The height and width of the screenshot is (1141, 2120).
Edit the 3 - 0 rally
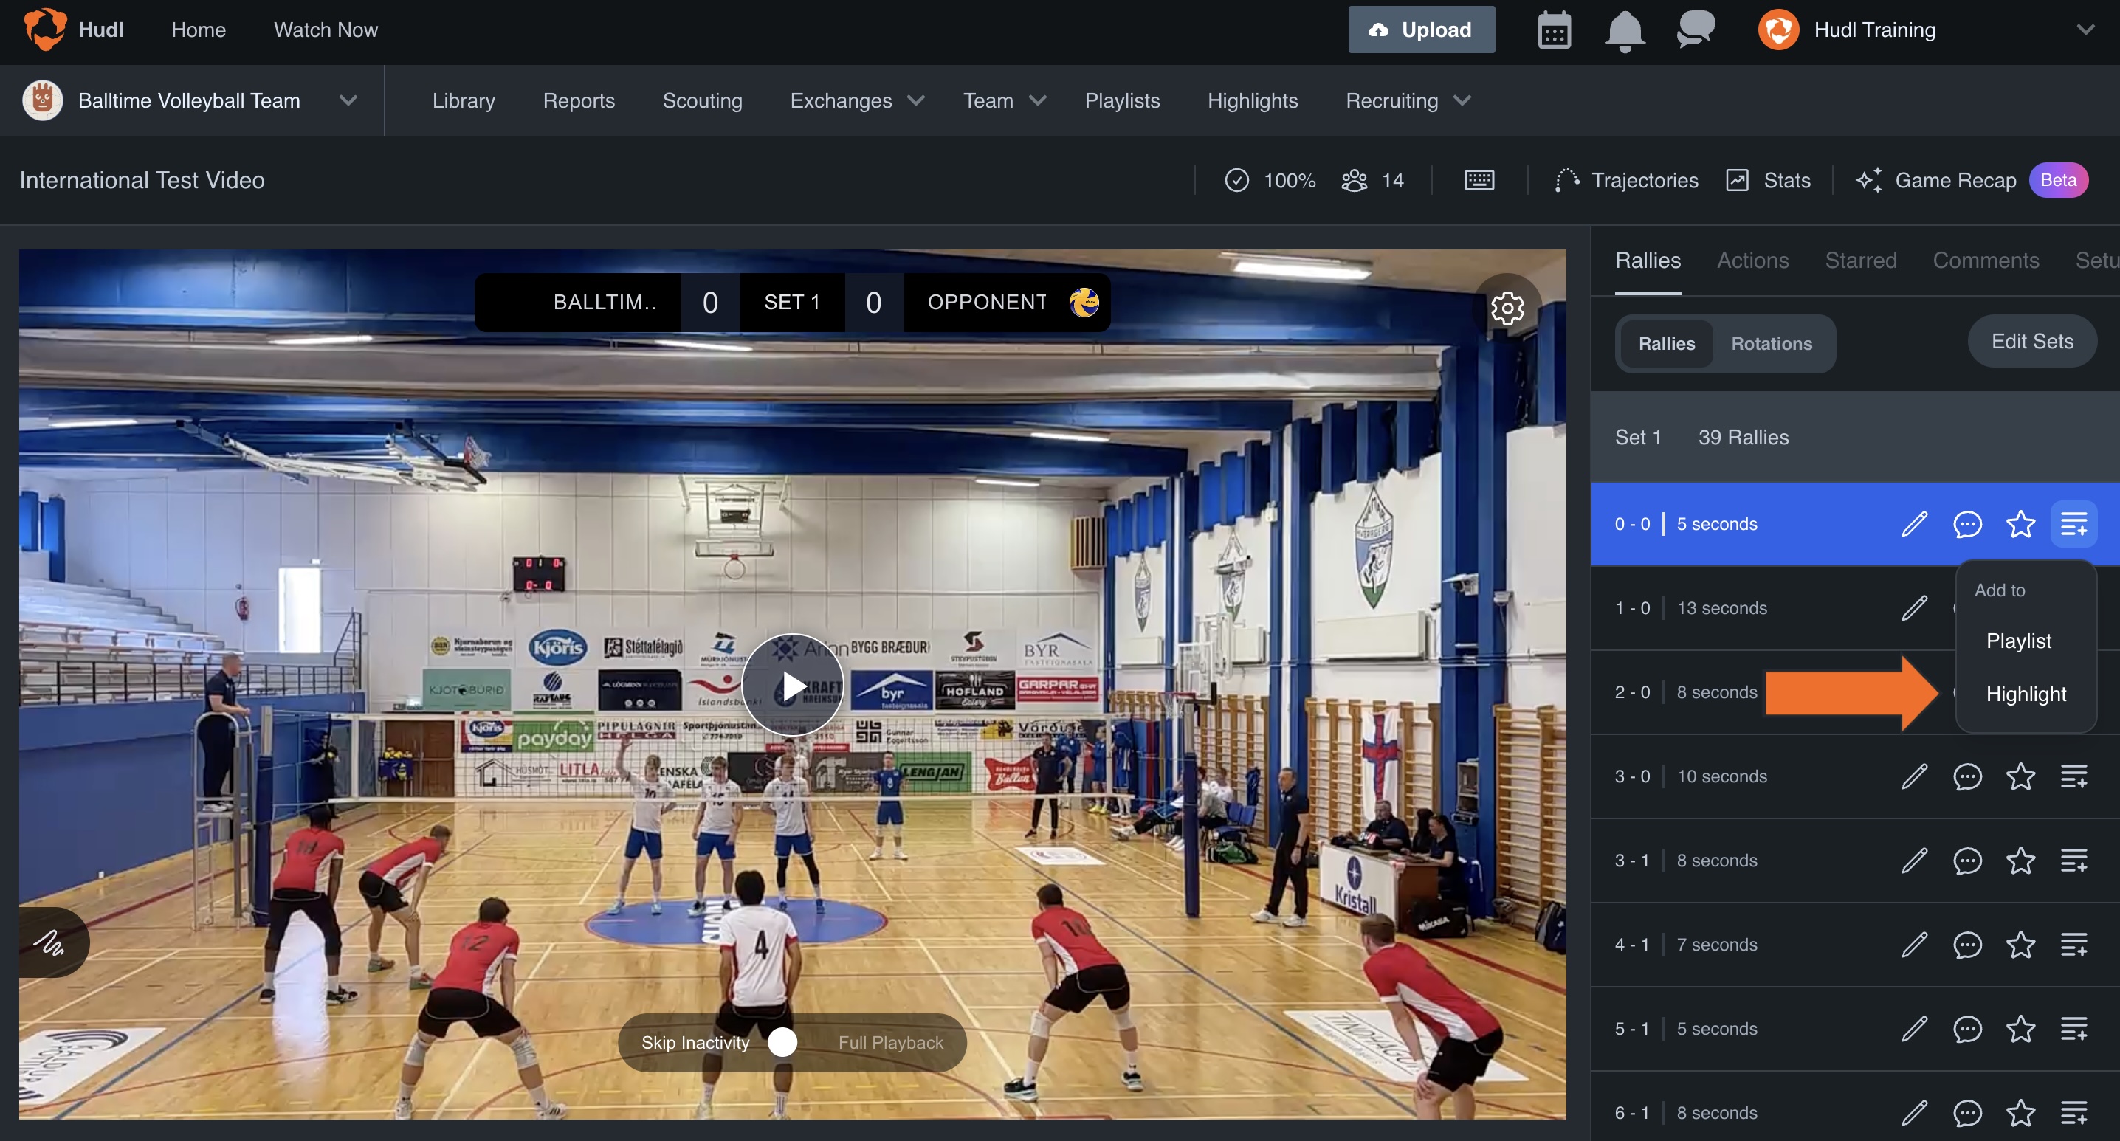tap(1914, 776)
